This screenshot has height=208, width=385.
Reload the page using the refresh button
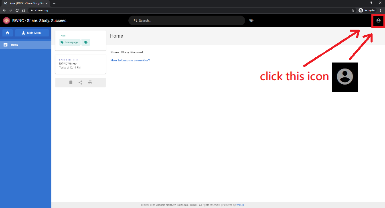coord(17,10)
